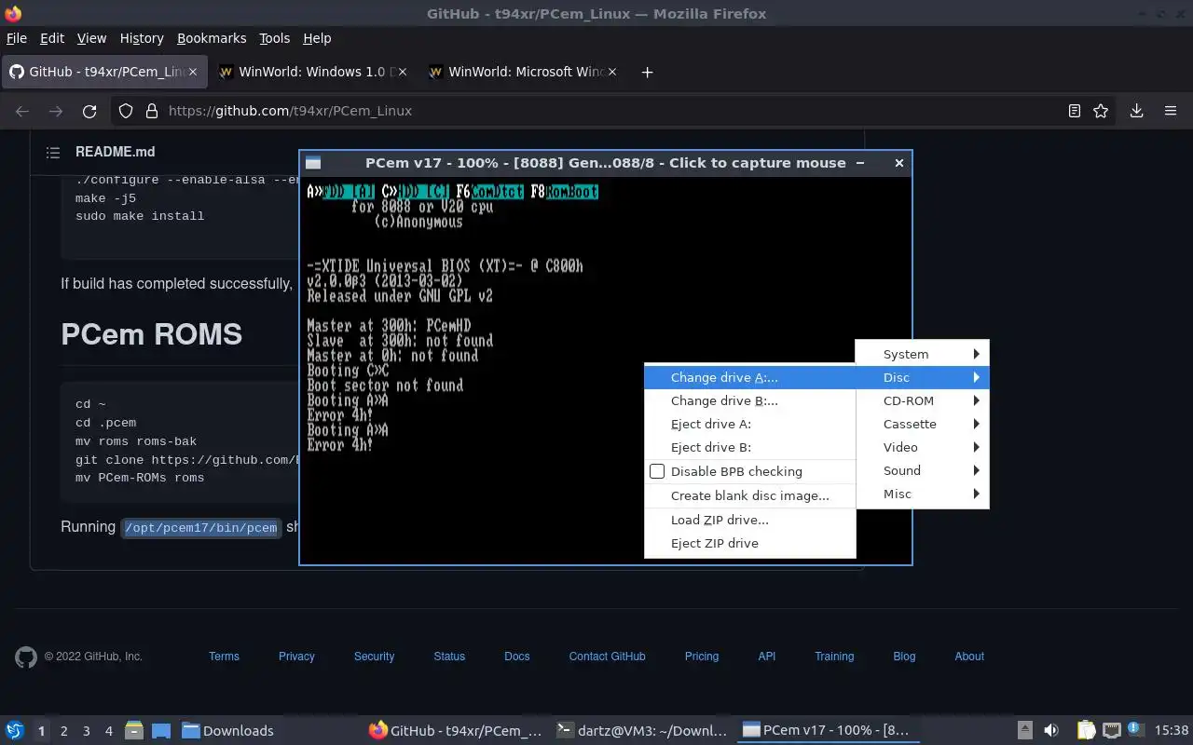Open Firefox Edit menu
The width and height of the screenshot is (1193, 745).
coord(52,38)
